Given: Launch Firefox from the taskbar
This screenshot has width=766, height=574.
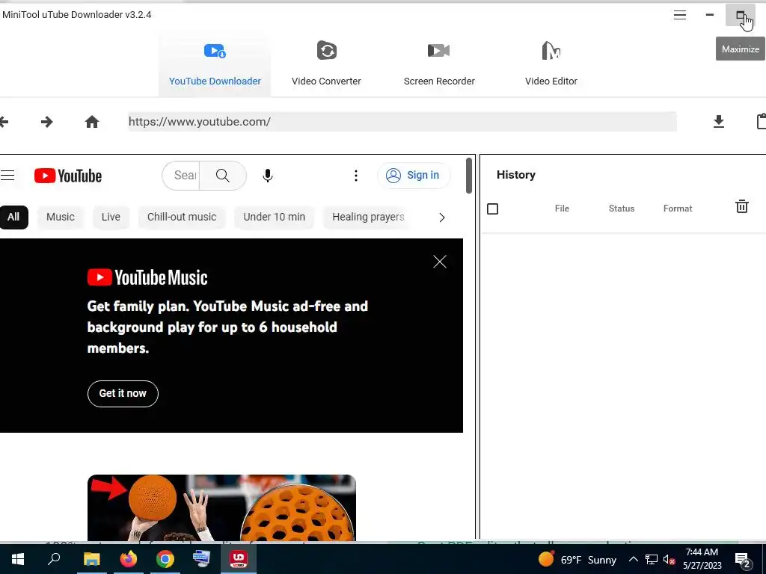Looking at the screenshot, I should coord(128,559).
